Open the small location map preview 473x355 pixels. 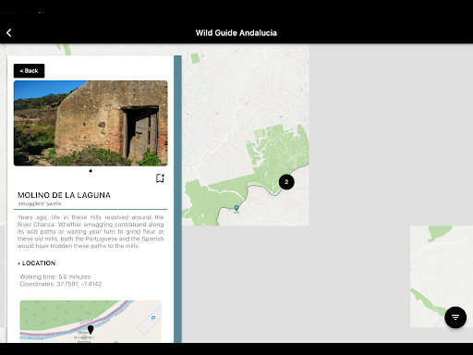click(x=91, y=322)
